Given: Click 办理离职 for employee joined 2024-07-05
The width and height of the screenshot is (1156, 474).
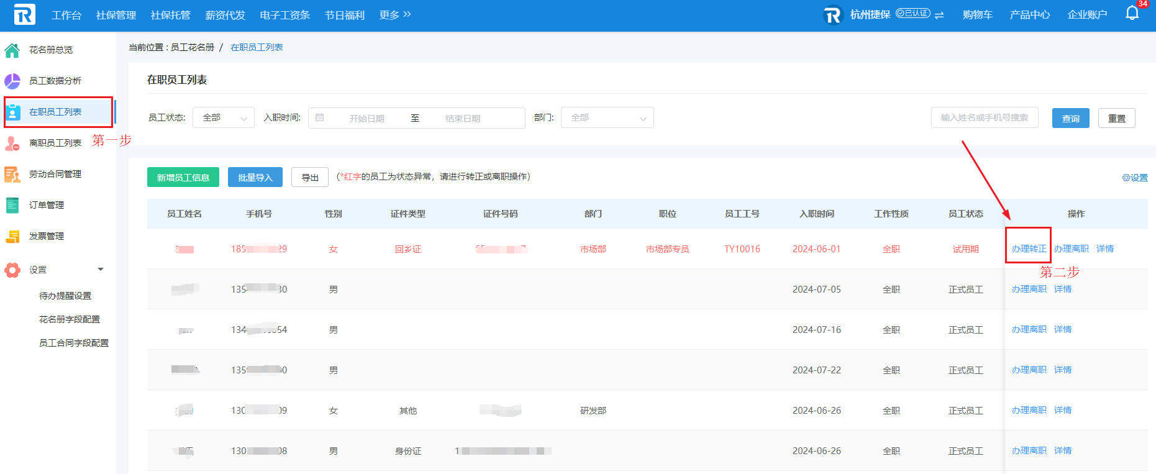Looking at the screenshot, I should click(1029, 289).
